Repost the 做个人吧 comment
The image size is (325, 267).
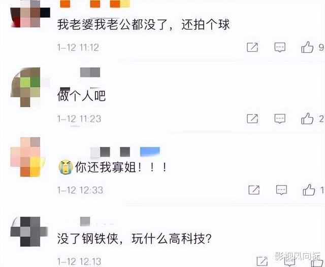click(x=252, y=119)
